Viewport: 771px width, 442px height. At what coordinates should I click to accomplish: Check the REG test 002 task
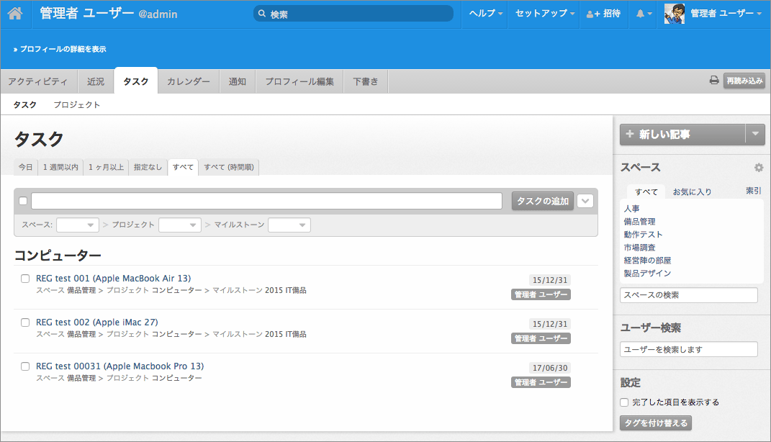click(x=25, y=322)
